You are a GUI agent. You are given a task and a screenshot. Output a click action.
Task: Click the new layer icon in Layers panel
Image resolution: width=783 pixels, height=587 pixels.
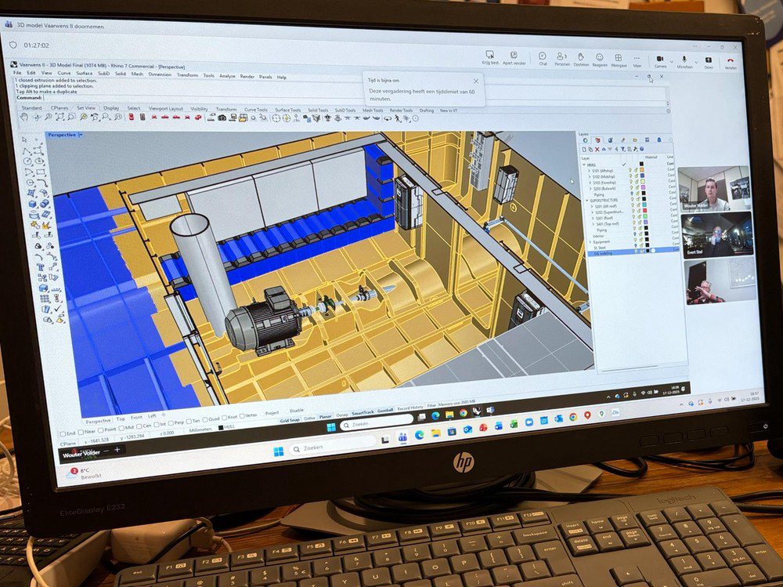click(583, 149)
